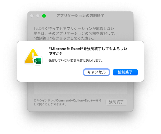Viewport: 161px width, 134px height.
Task: Click the yellow warning triangle icon
Action: coord(30,56)
